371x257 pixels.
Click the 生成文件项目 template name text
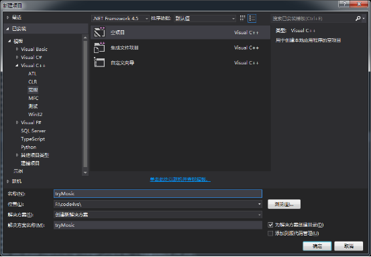(x=125, y=48)
